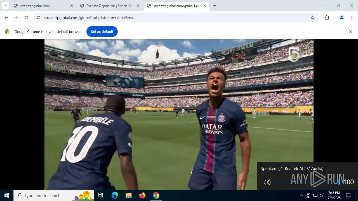View site information icon in address bar
The height and width of the screenshot is (201, 358).
38,18
